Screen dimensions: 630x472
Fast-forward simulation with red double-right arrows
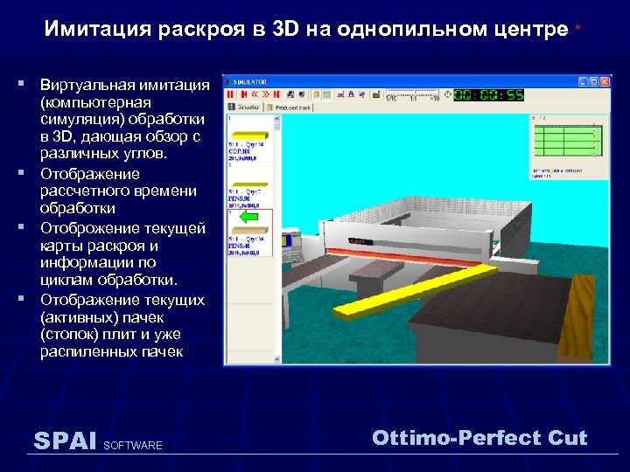(266, 94)
